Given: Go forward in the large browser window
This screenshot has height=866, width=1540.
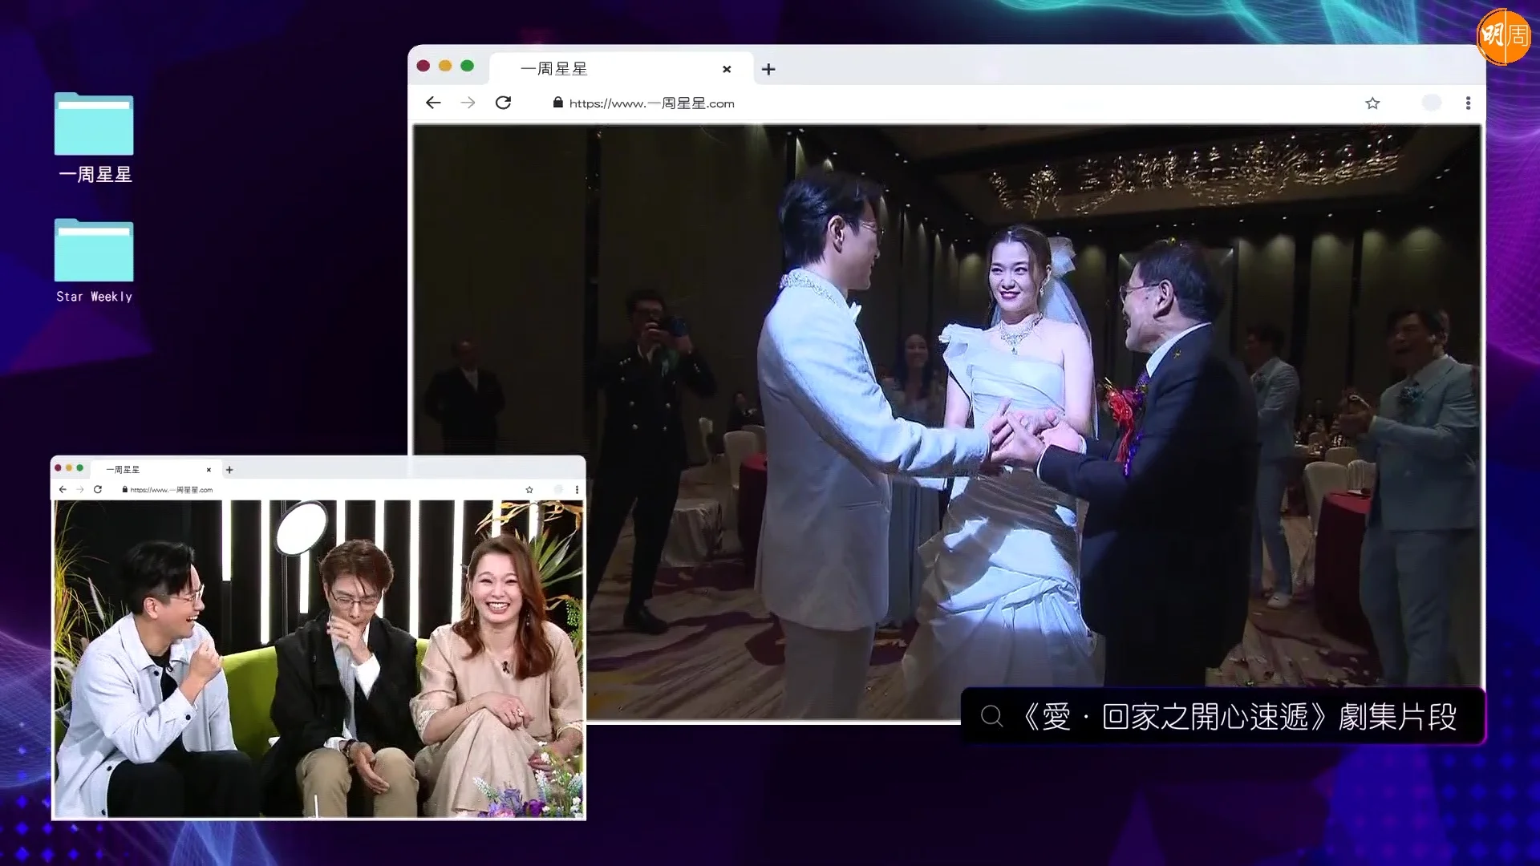Looking at the screenshot, I should (468, 103).
